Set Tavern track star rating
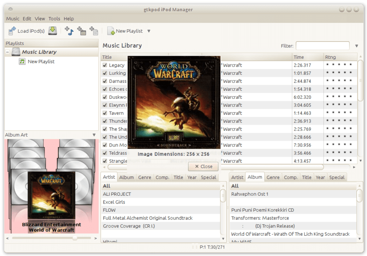Viewport: 367px width, 256px height. (x=339, y=113)
